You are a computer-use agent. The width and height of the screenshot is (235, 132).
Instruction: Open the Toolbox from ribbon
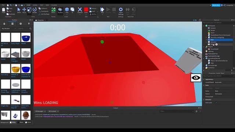[x=60, y=11]
